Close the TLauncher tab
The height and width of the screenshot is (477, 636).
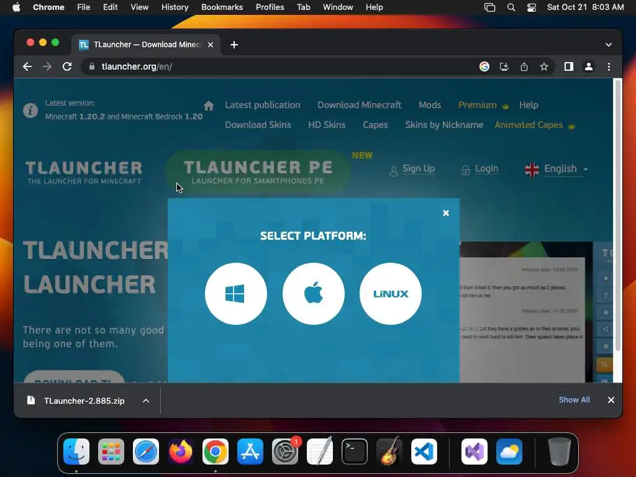pyautogui.click(x=211, y=45)
